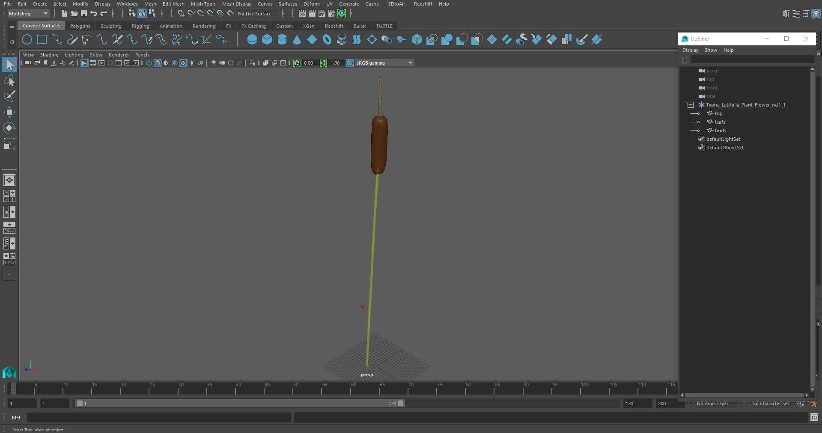This screenshot has height=433, width=822.
Task: Open the Mesh Tools menu
Action: point(203,4)
